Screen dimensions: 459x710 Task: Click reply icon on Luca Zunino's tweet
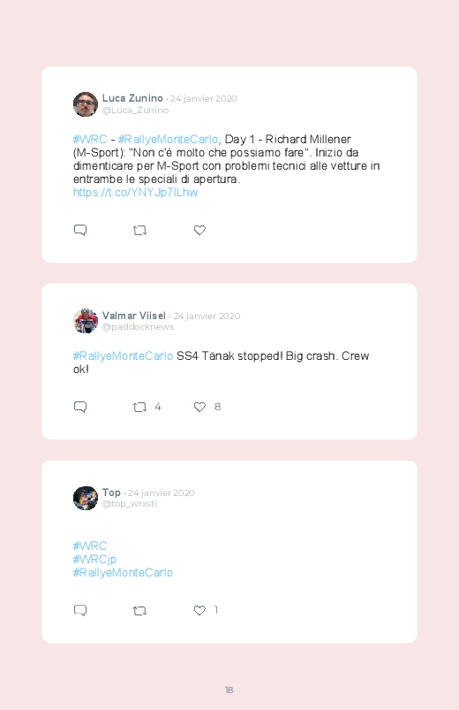click(80, 230)
